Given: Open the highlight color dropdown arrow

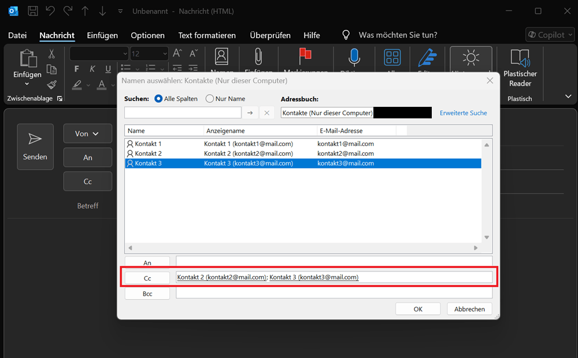Looking at the screenshot, I should click(88, 85).
